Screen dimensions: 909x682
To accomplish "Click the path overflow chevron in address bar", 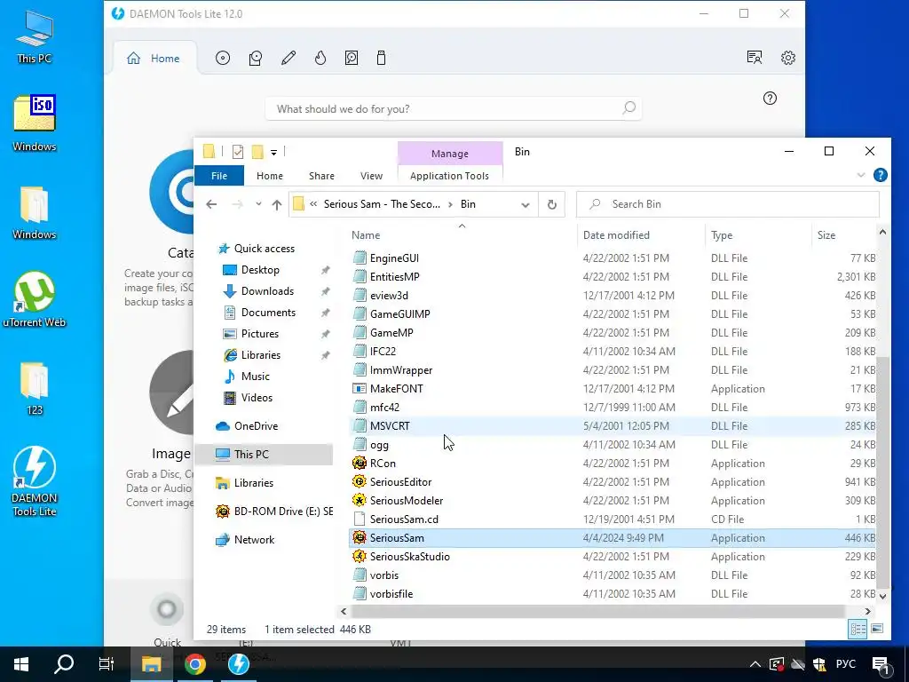I will (313, 204).
